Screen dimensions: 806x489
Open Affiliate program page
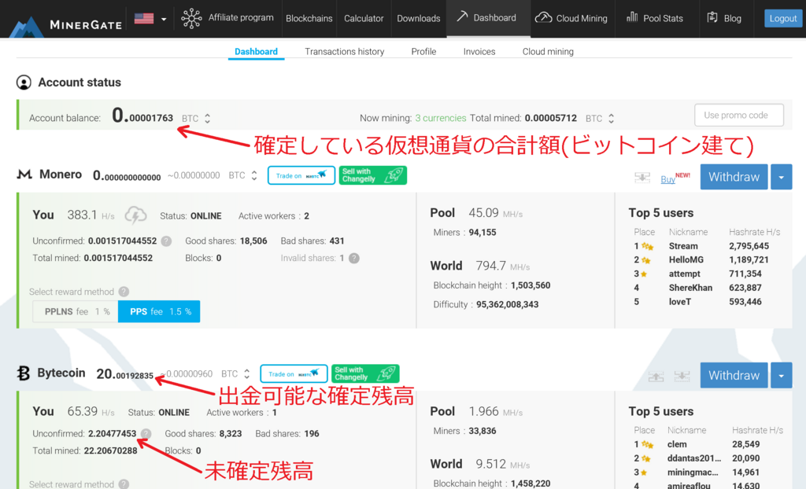(x=227, y=18)
